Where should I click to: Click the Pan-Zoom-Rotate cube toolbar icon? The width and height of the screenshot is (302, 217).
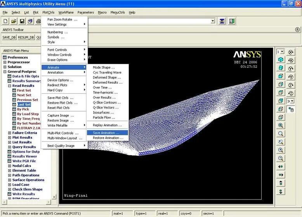(x=30, y=21)
